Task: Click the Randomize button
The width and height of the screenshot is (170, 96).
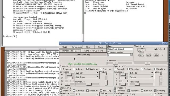Action: (x=77, y=47)
